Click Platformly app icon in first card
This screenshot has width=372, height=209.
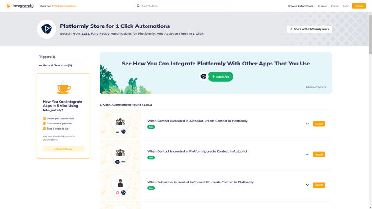click(x=123, y=131)
